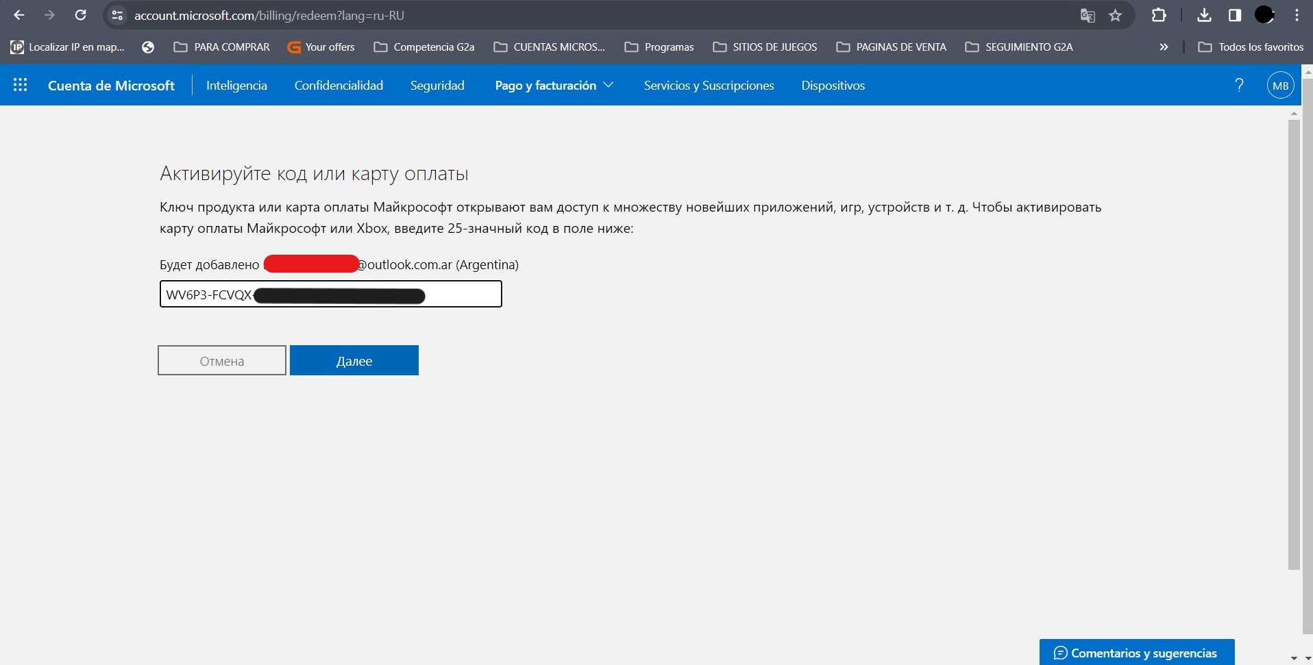Open site information icon in address bar

click(x=117, y=15)
